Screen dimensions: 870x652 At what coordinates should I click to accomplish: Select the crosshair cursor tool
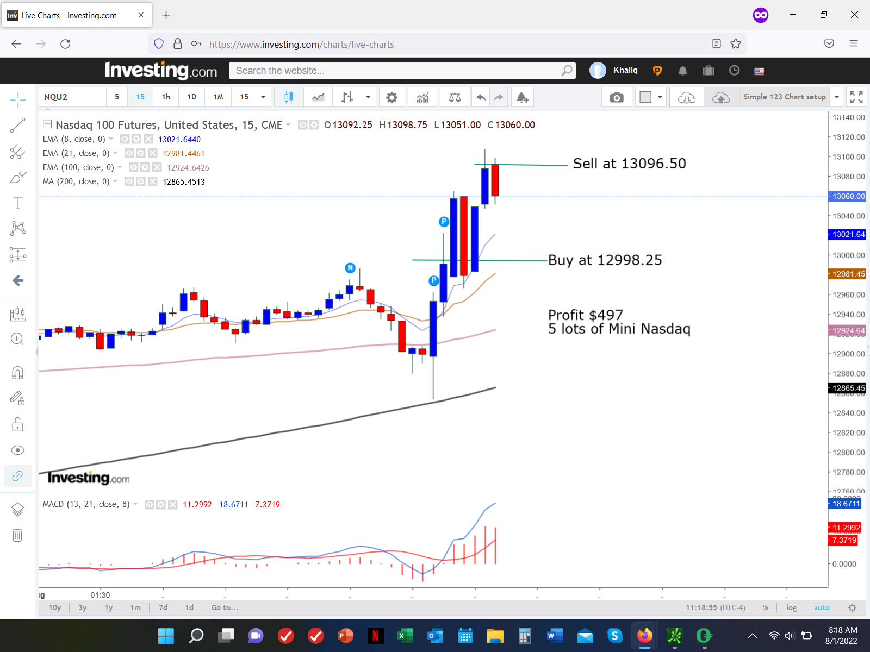coord(17,99)
